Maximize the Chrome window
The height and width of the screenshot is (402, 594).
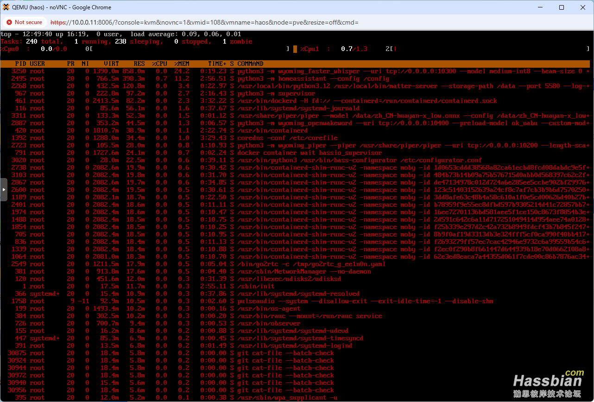coord(562,7)
